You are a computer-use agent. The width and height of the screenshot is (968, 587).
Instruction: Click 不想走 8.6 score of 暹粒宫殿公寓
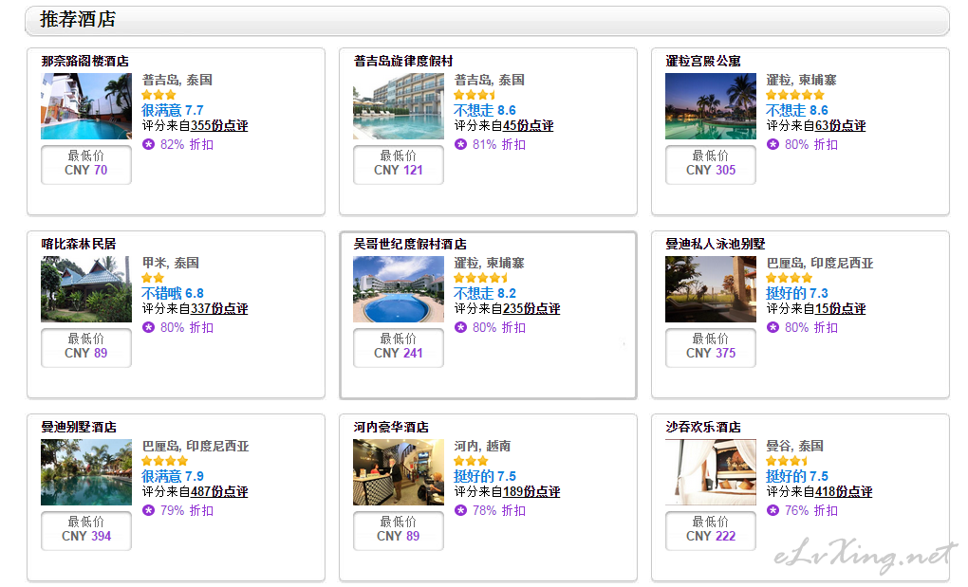797,110
